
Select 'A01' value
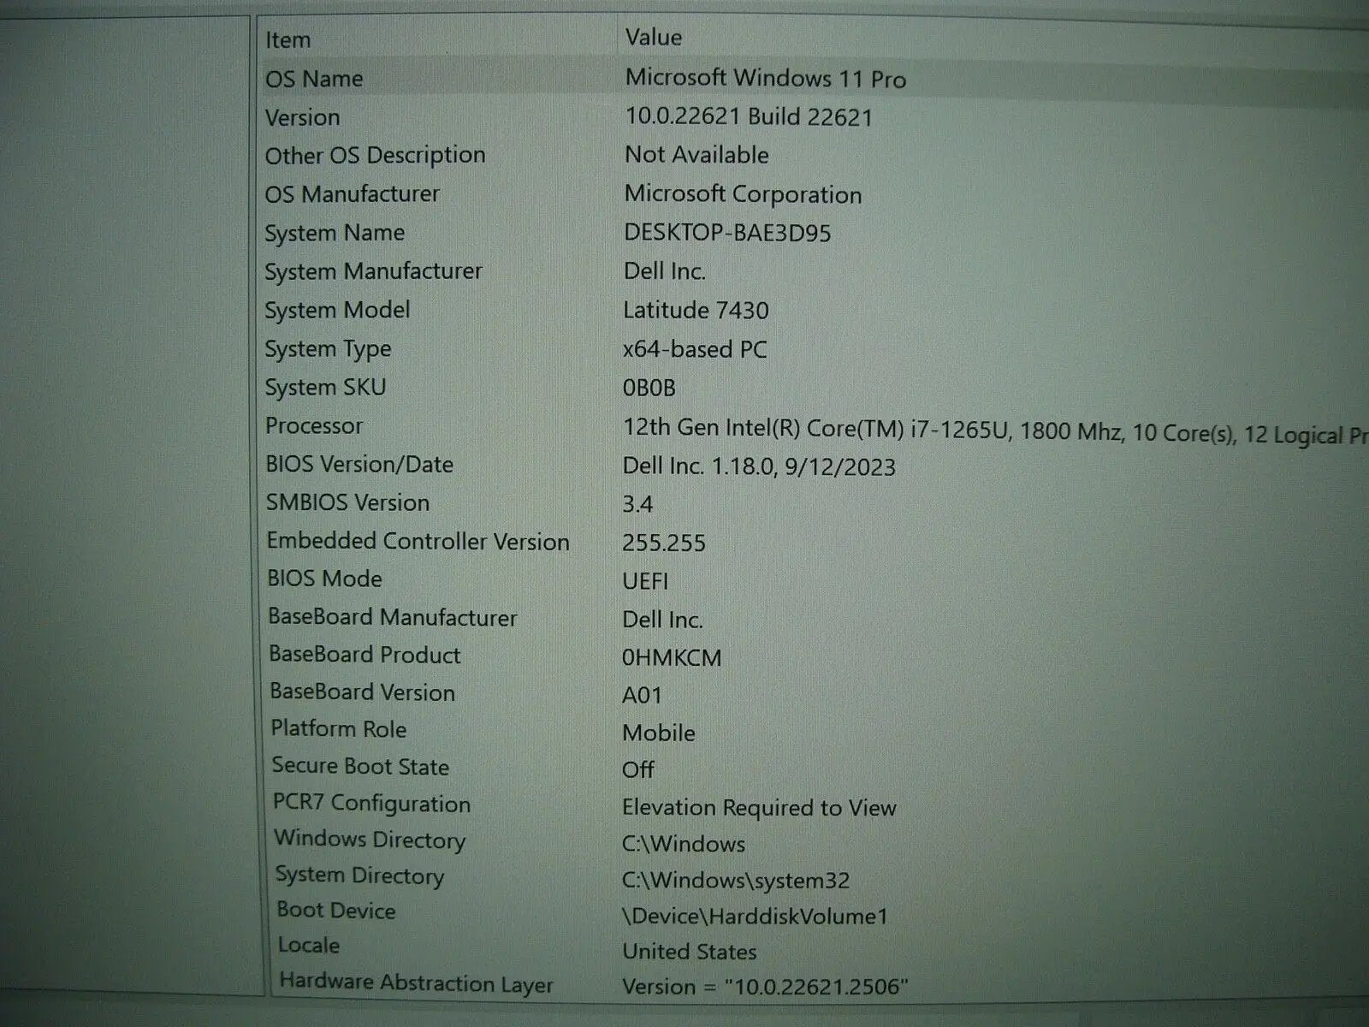click(642, 696)
